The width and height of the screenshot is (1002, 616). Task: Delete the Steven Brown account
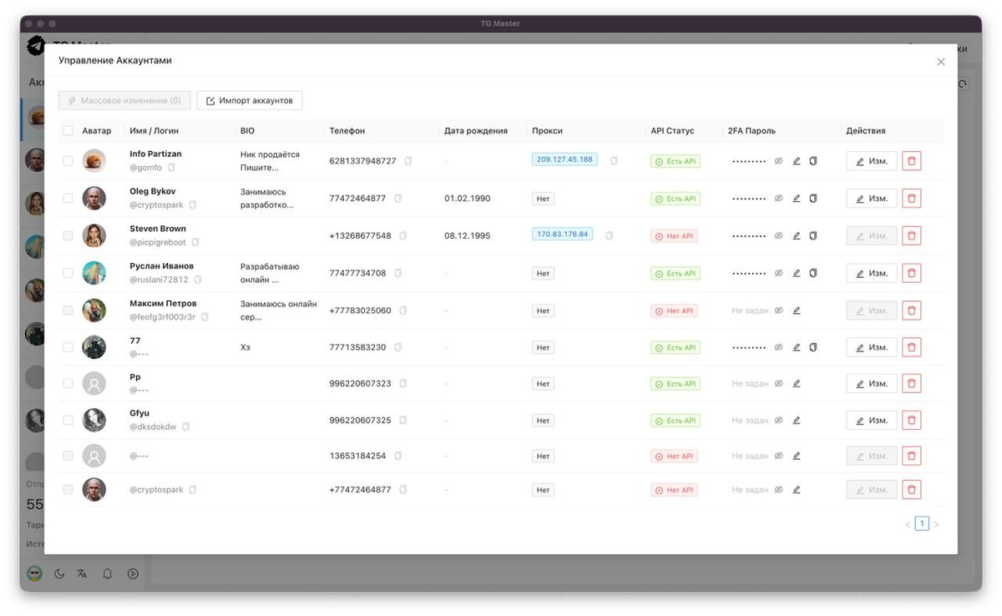pos(912,235)
